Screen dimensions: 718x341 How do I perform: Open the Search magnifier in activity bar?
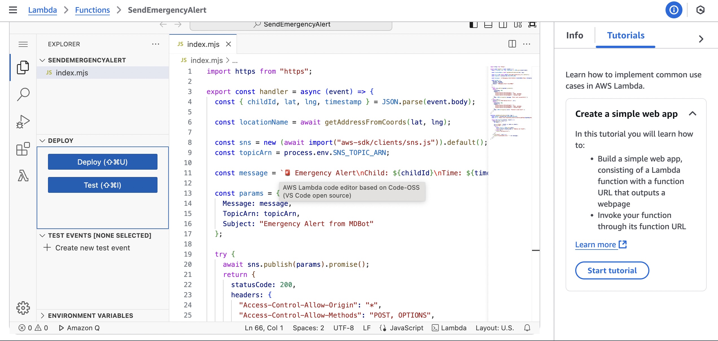pos(23,94)
